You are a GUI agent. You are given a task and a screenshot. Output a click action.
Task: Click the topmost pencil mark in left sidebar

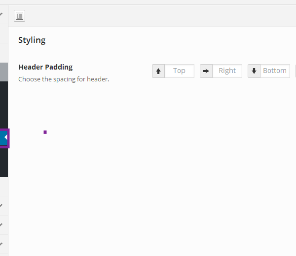1,14
